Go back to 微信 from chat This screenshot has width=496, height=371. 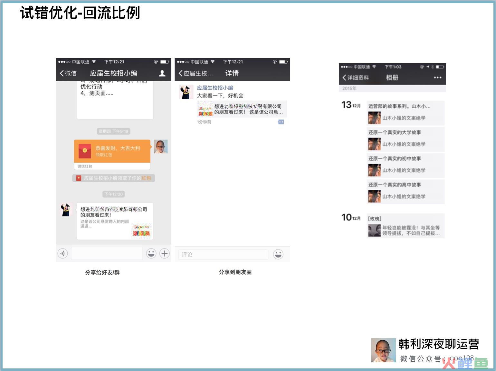tap(68, 73)
